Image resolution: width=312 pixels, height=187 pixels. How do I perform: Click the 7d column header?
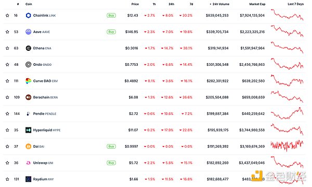click(191, 4)
